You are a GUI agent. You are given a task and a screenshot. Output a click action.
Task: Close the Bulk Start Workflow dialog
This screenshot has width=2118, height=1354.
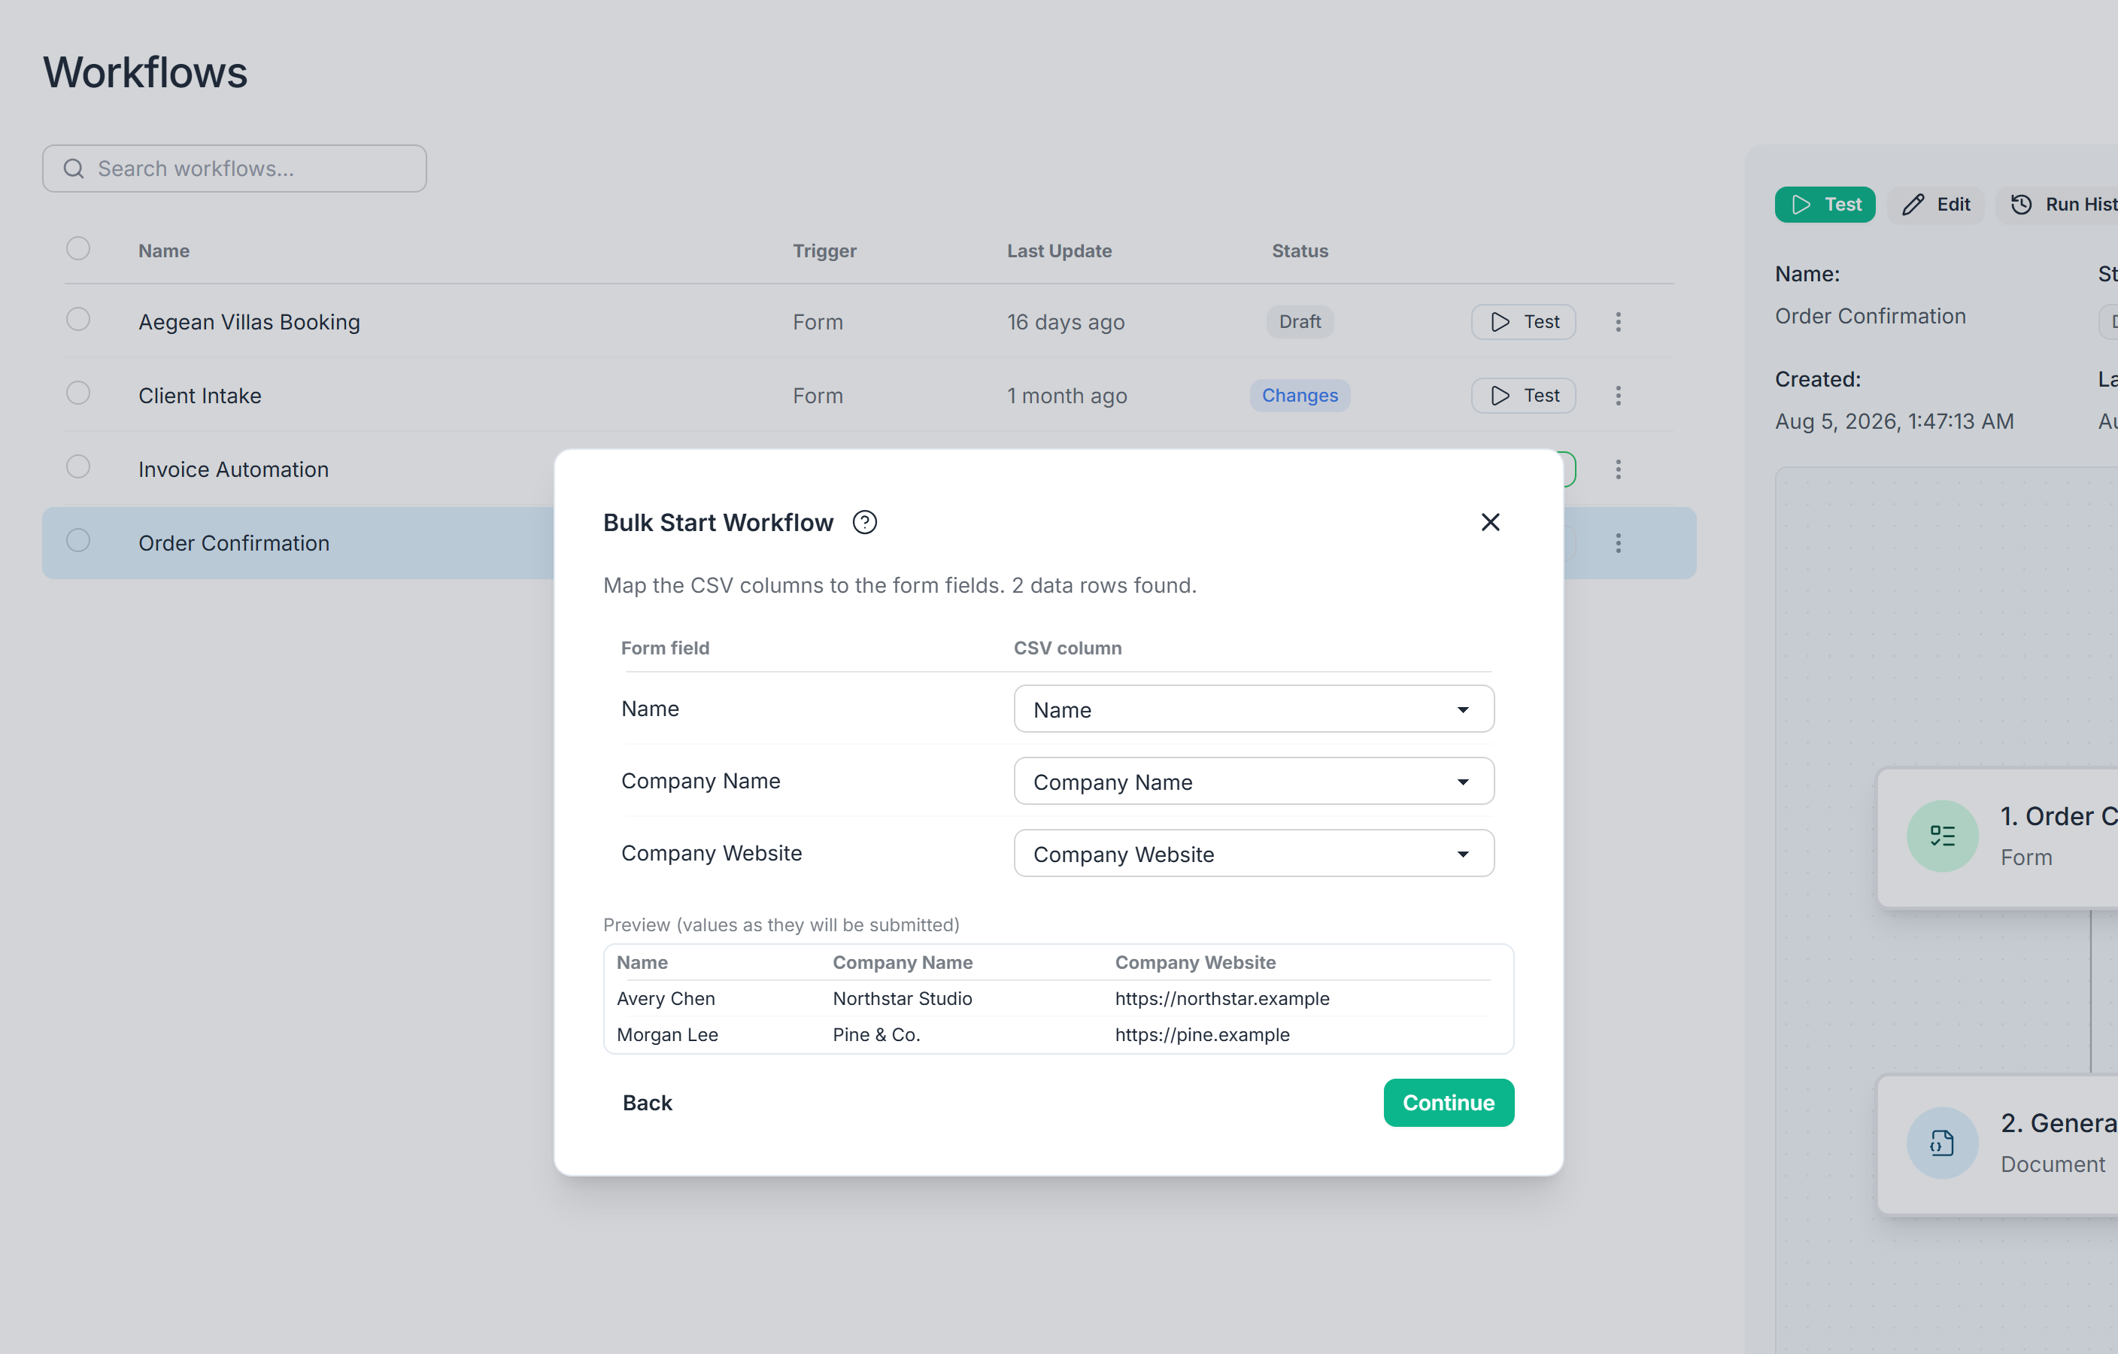pyautogui.click(x=1490, y=523)
